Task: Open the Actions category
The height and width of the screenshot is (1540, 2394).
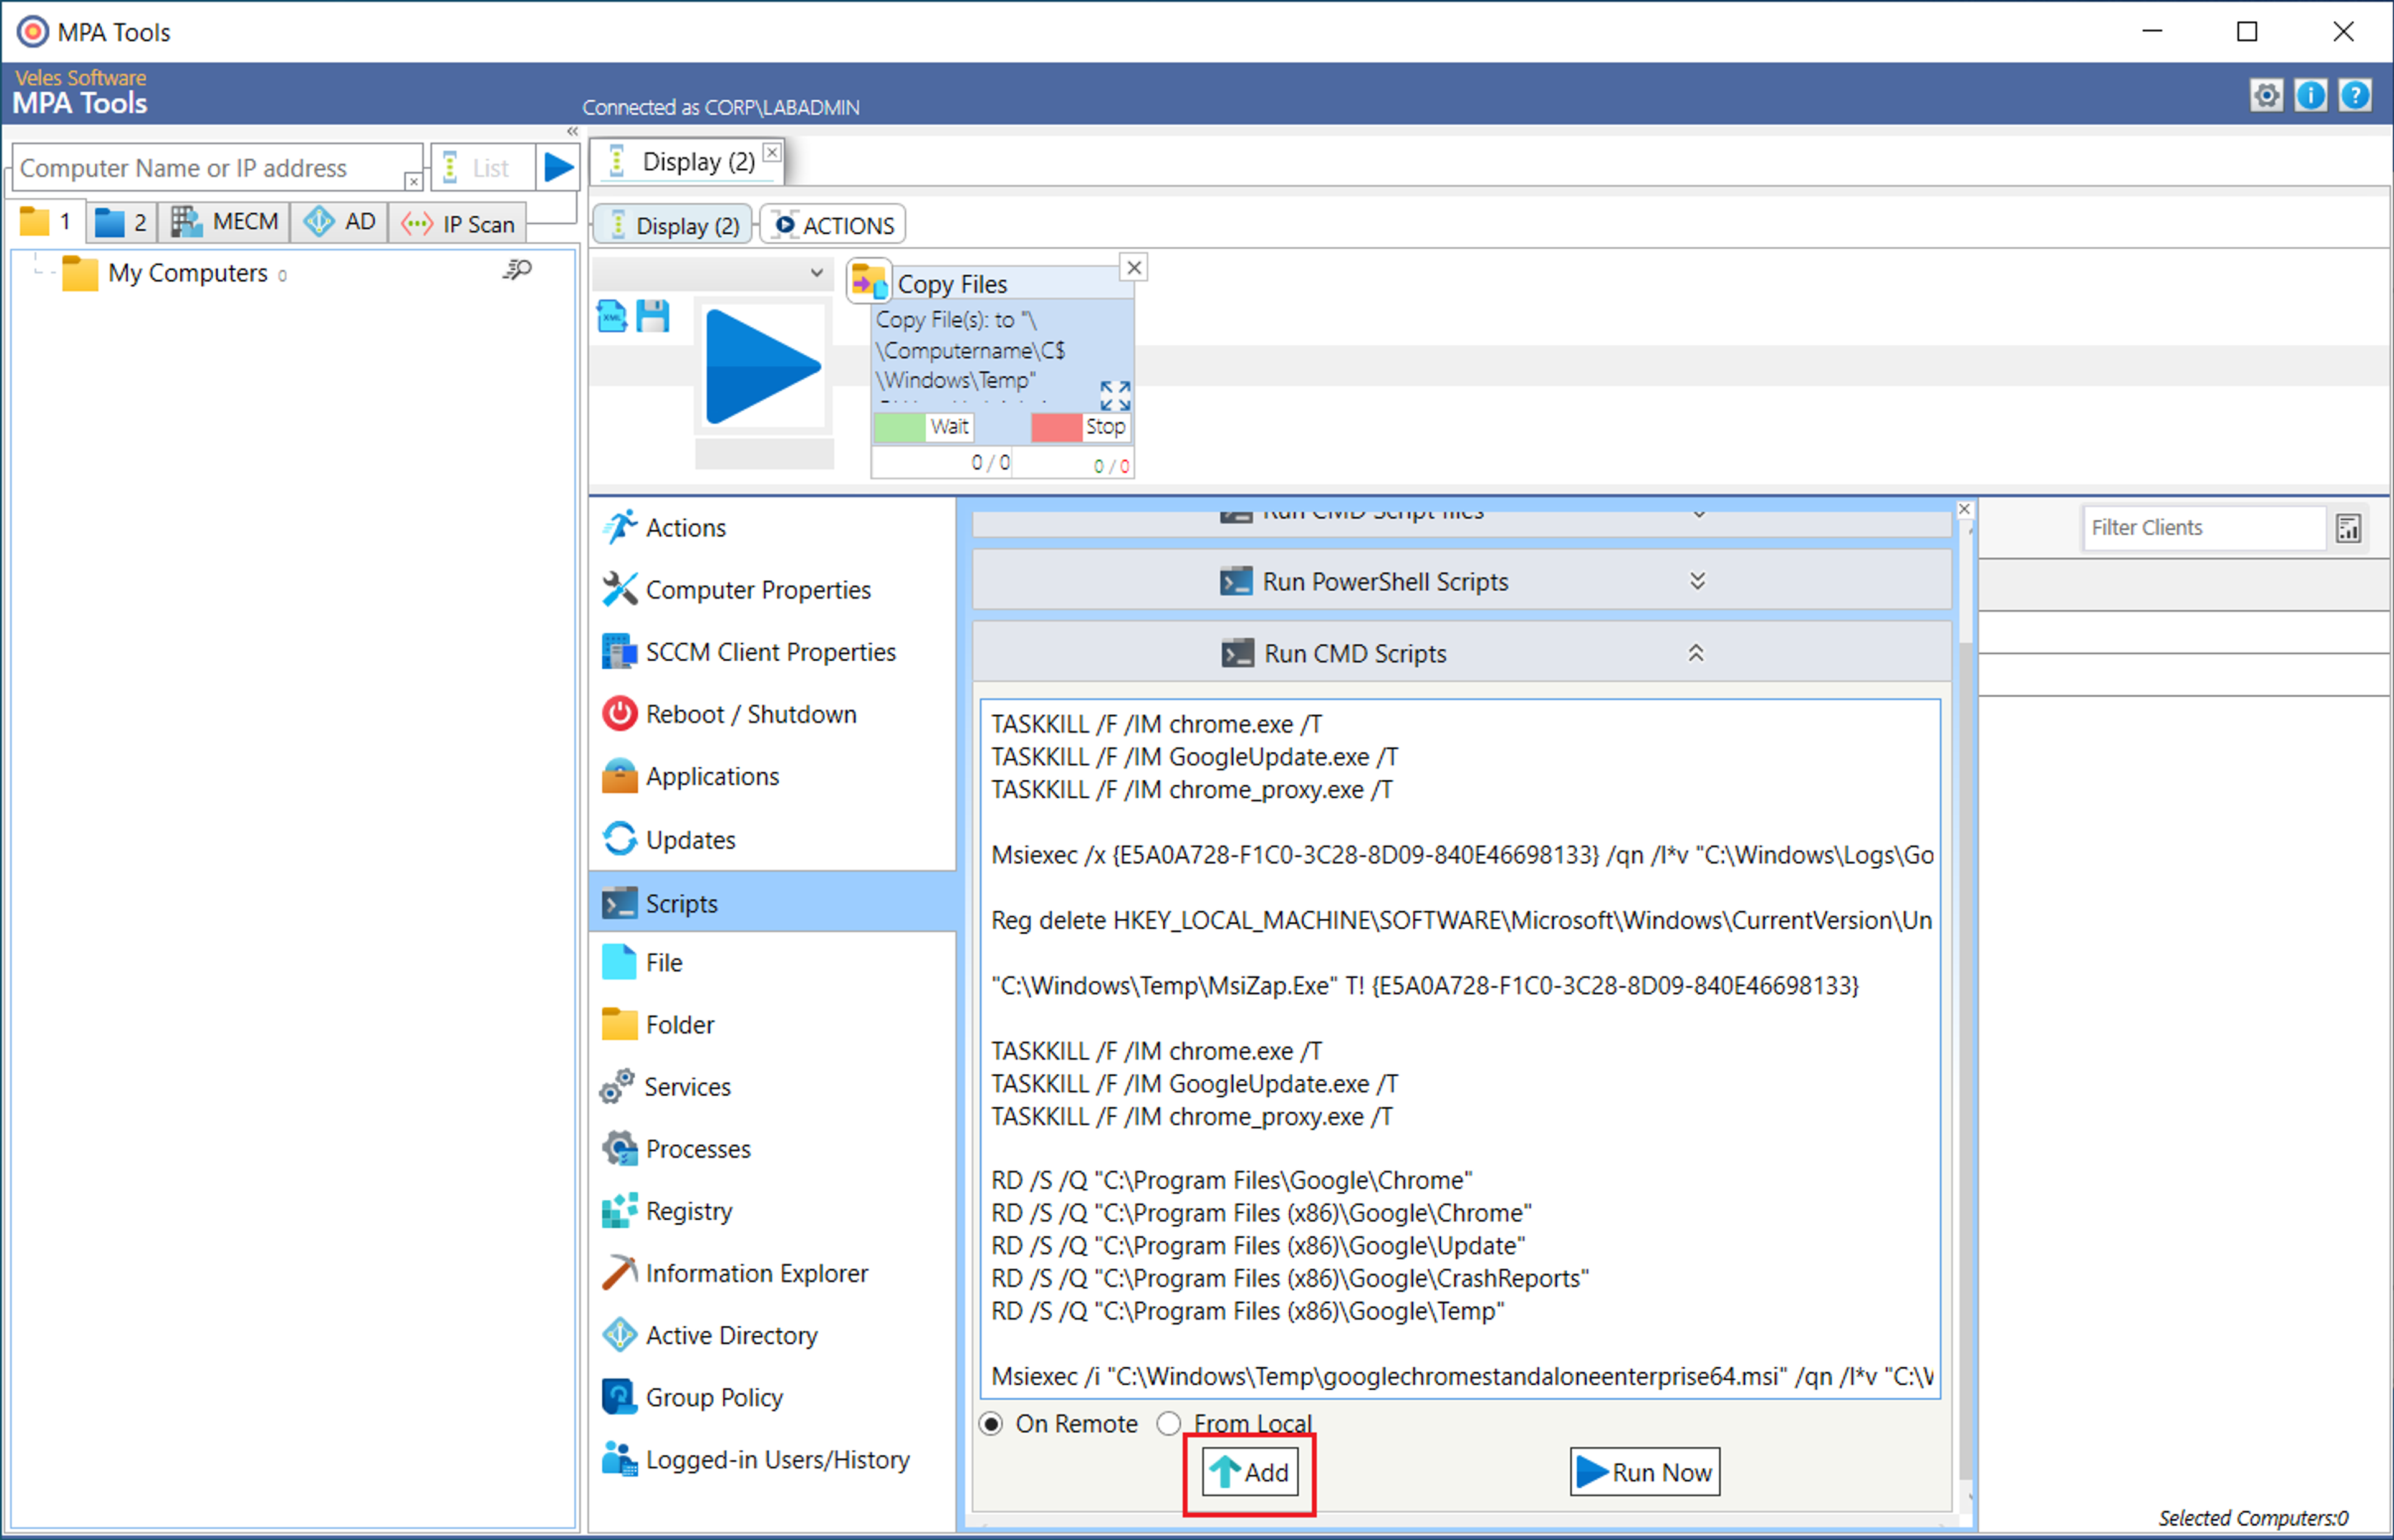Action: 772,527
